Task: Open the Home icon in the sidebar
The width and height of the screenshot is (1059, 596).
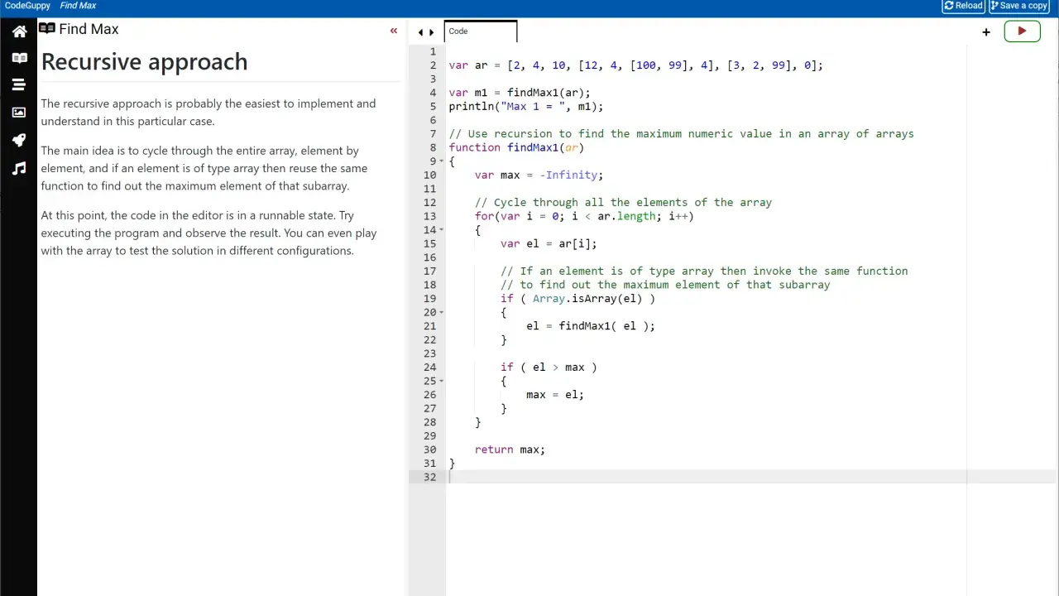Action: click(19, 31)
